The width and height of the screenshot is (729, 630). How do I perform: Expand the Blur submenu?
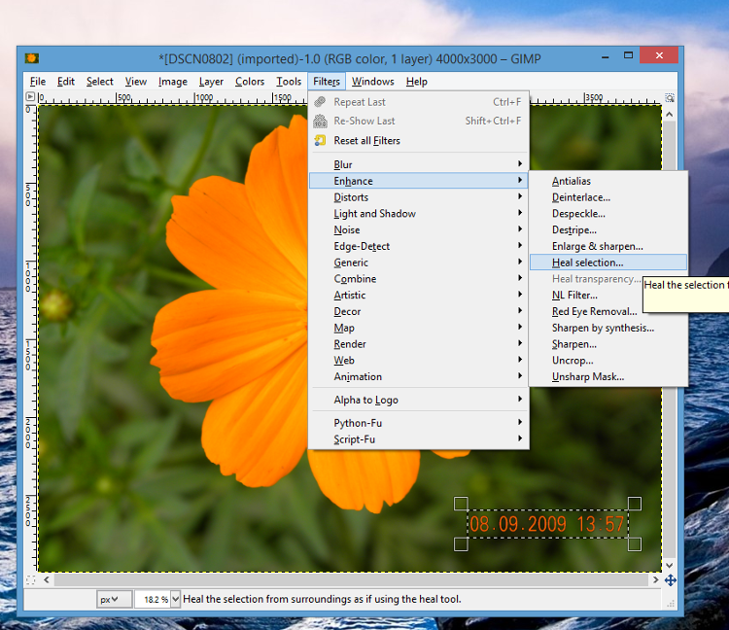pos(418,164)
